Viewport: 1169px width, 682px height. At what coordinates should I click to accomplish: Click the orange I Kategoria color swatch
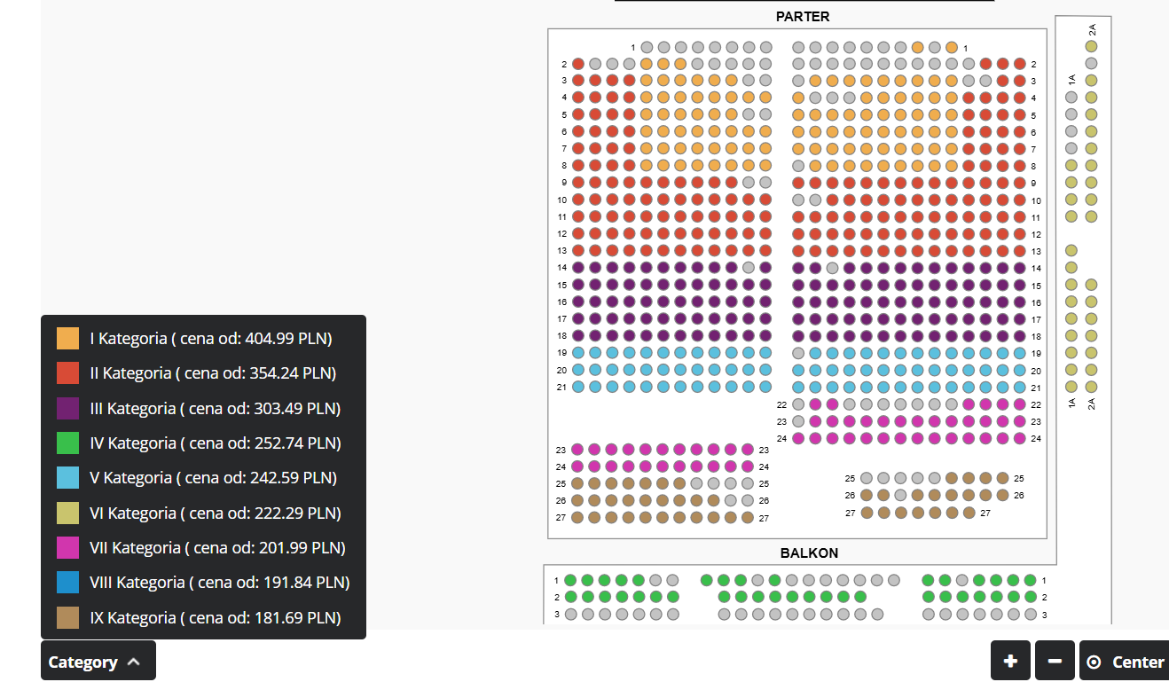click(x=68, y=338)
